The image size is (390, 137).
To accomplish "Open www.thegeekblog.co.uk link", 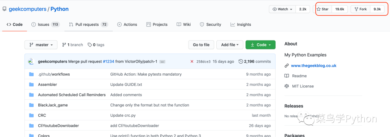I will tap(314, 65).
